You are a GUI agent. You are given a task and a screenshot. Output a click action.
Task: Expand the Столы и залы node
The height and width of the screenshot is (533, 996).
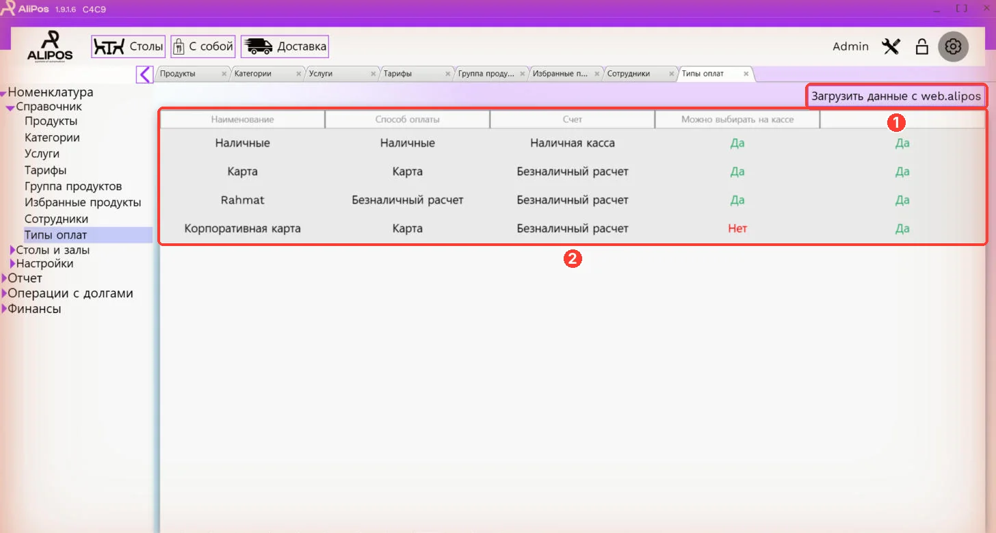[12, 250]
